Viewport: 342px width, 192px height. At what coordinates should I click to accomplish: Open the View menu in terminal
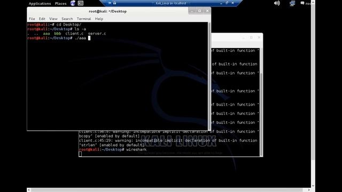53,19
